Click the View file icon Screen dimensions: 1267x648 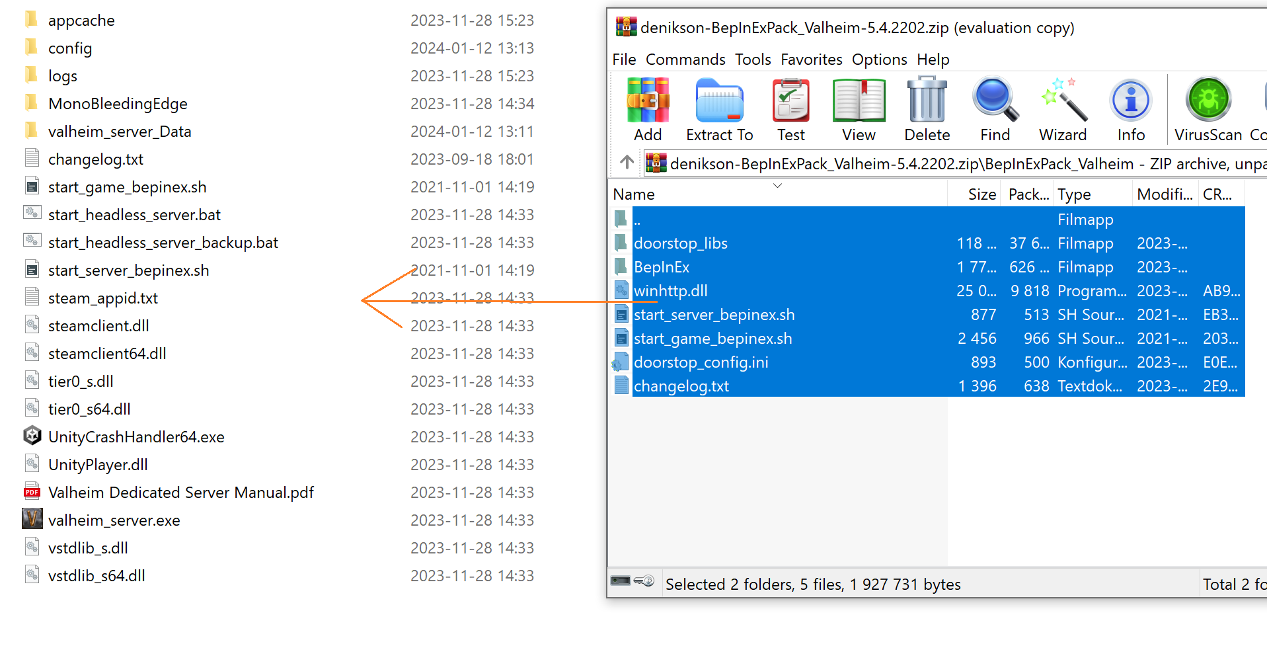[859, 109]
